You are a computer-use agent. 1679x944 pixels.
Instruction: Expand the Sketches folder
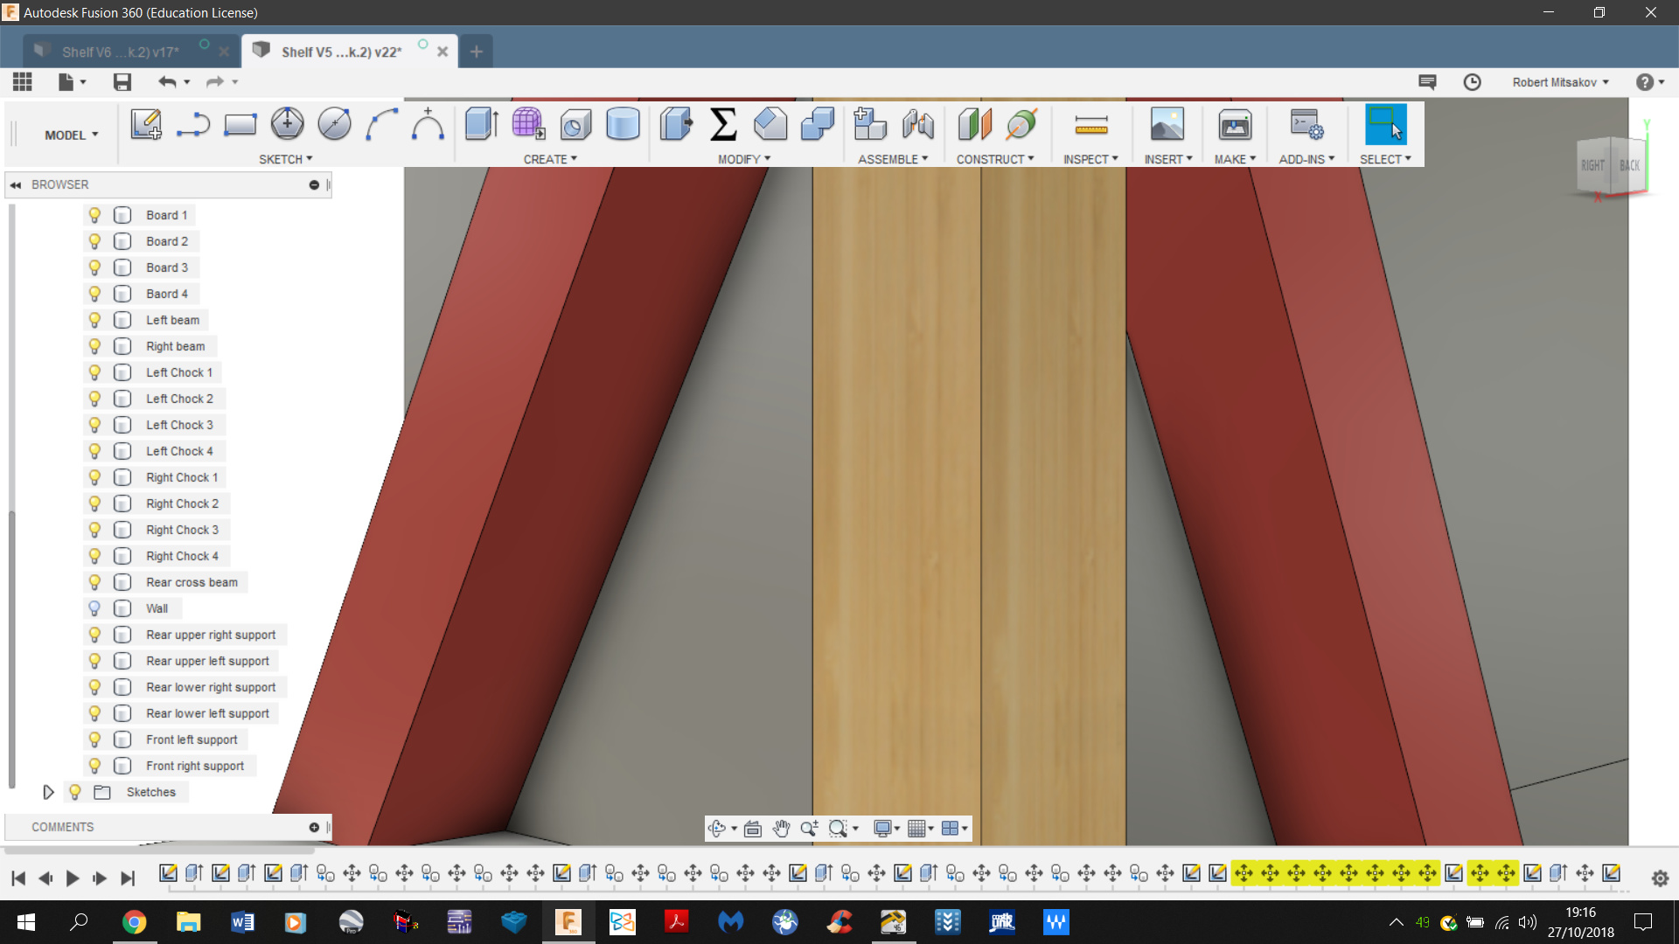click(48, 792)
